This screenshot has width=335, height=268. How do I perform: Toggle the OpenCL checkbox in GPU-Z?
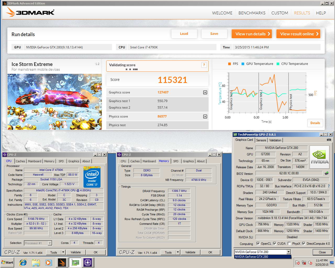click(258, 243)
